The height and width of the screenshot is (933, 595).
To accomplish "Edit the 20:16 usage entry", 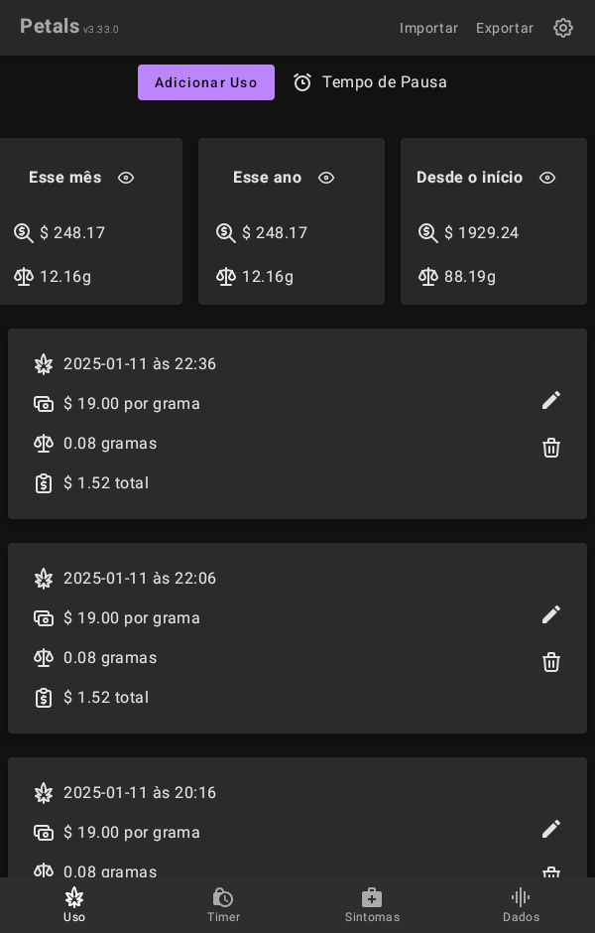I will coord(551,829).
